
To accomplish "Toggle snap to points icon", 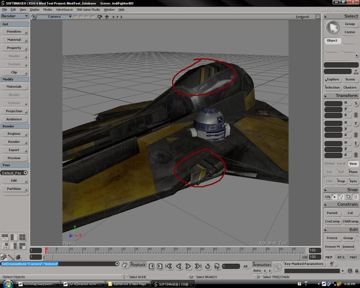I will coord(335,197).
